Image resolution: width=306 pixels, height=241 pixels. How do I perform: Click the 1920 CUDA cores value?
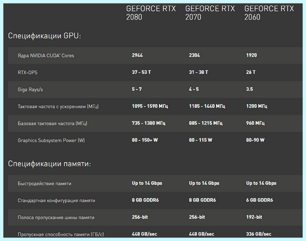(x=251, y=55)
